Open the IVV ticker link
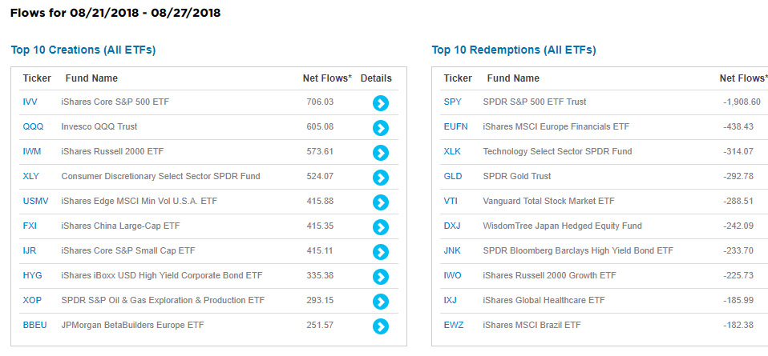The image size is (768, 356). click(30, 102)
